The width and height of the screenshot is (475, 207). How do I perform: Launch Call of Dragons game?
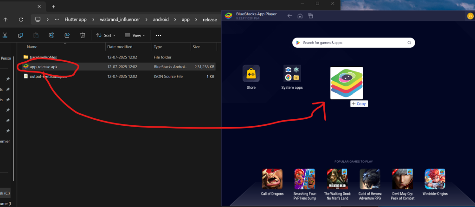pos(272,182)
